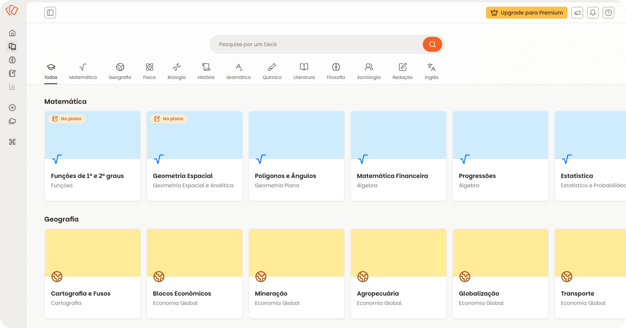Open the Matemática Financeira deck card
Screen dimensions: 626x328
399,156
